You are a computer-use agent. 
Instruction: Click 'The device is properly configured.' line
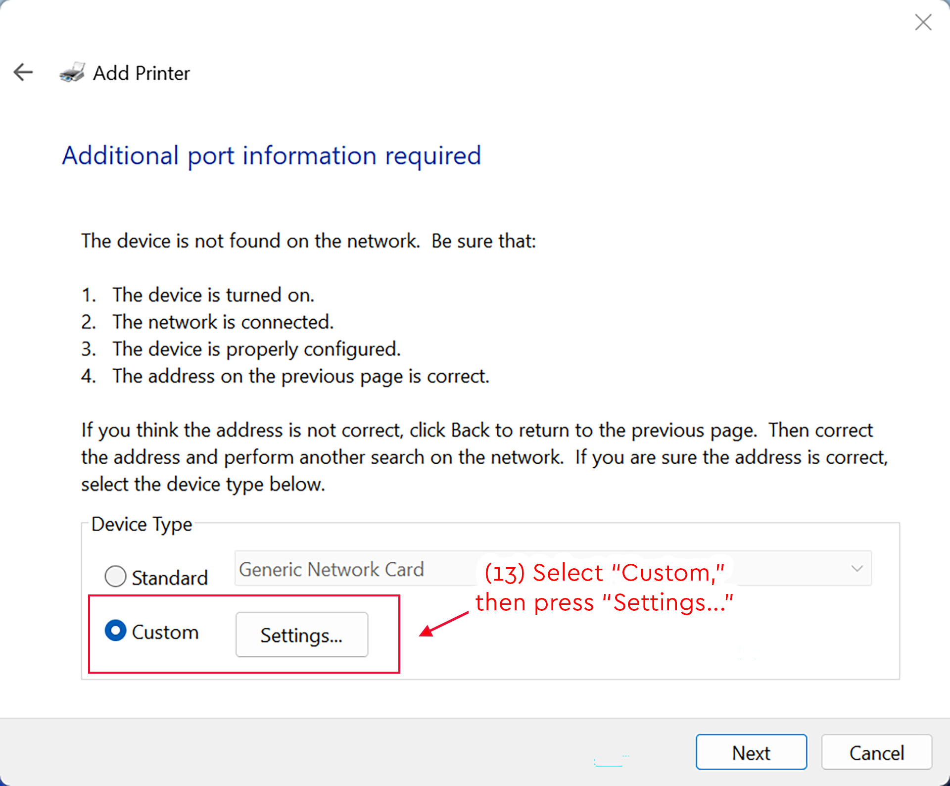pyautogui.click(x=256, y=349)
